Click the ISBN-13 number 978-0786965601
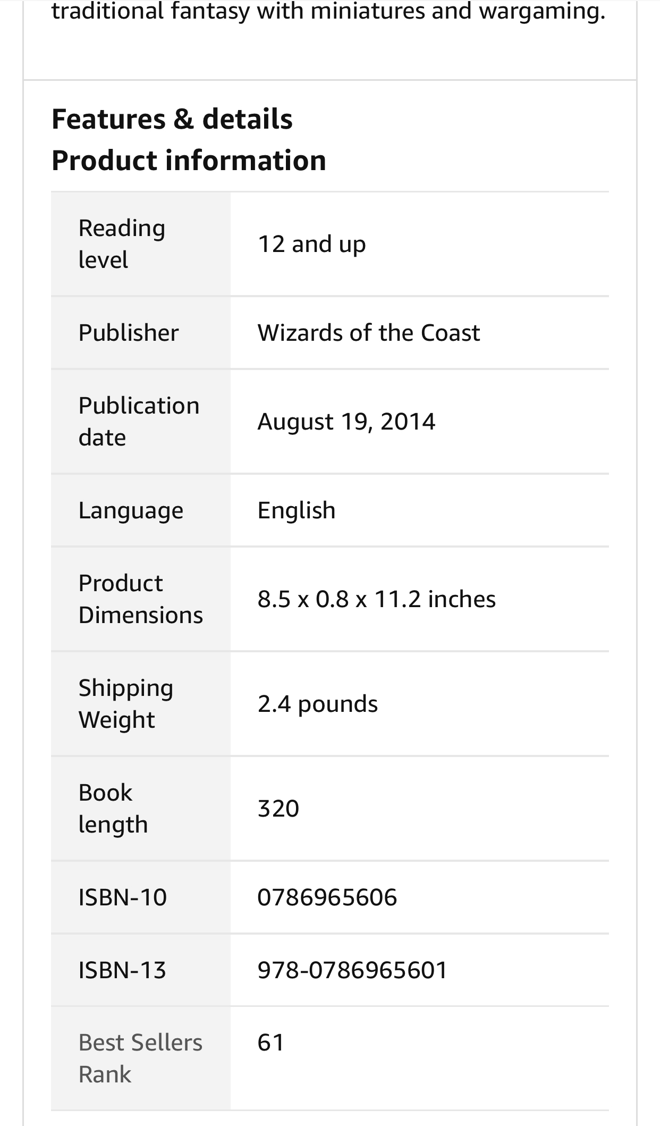660x1126 pixels. [x=353, y=970]
